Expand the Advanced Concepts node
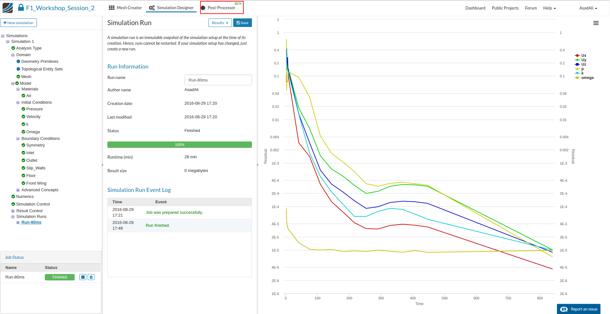This screenshot has height=314, width=610. [x=18, y=190]
